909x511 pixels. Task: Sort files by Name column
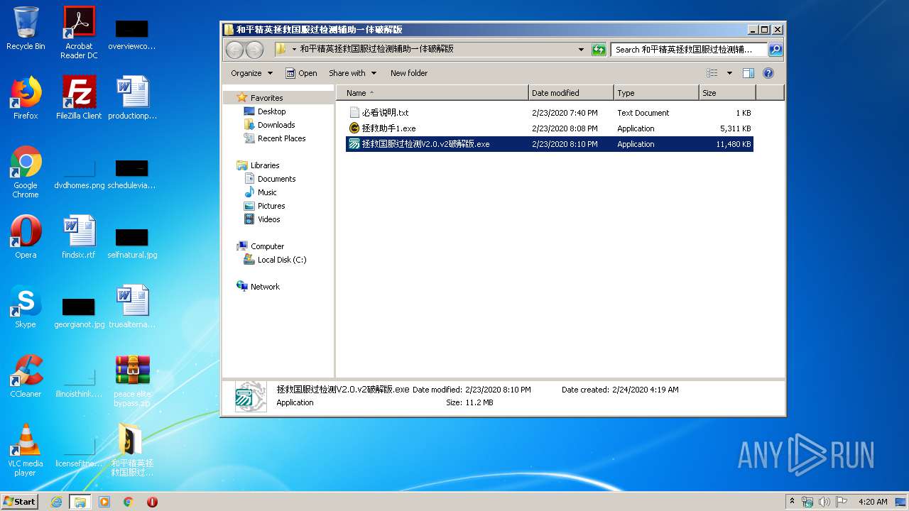[x=432, y=93]
